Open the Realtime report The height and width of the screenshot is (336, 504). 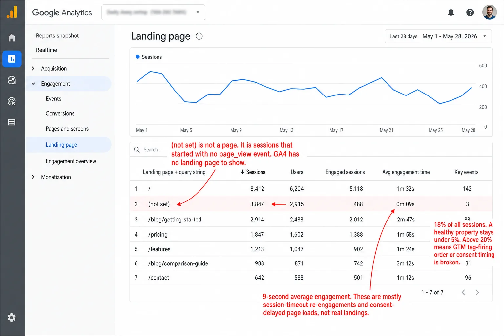pyautogui.click(x=47, y=50)
